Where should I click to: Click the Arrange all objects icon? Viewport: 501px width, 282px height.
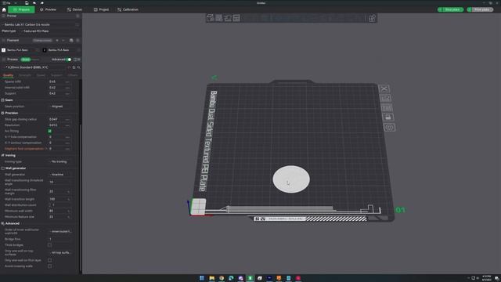(236, 18)
